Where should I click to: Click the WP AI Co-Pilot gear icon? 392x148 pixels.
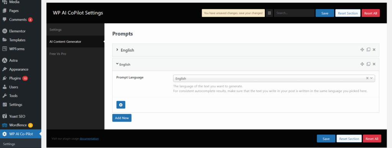[x=5, y=134]
